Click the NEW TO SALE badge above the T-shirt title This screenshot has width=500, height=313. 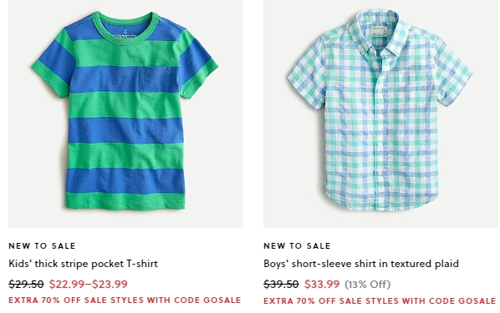[42, 246]
